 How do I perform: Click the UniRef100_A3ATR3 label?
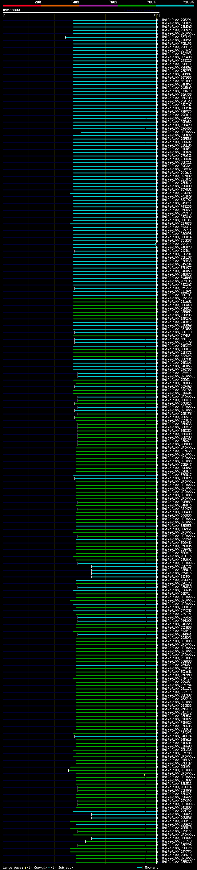tap(176, 101)
